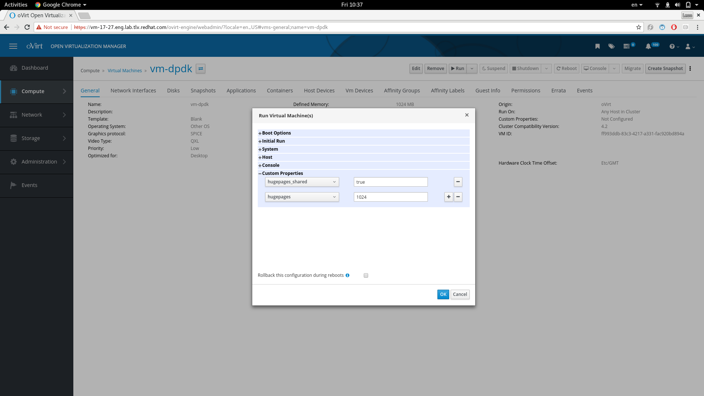The width and height of the screenshot is (704, 396).
Task: Click the hugepages value field containing 1024
Action: pyautogui.click(x=390, y=197)
